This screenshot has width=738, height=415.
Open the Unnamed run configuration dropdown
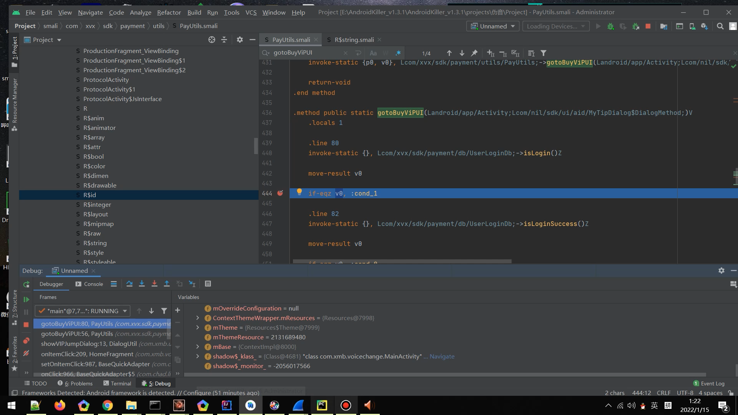[x=493, y=26]
